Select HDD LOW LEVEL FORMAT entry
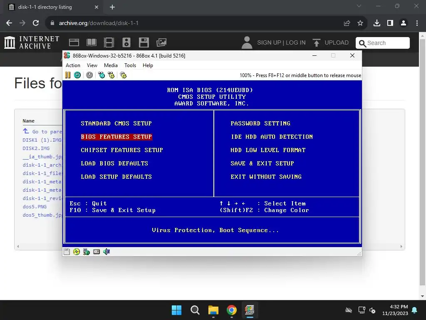Image resolution: width=426 pixels, height=320 pixels. click(x=268, y=150)
